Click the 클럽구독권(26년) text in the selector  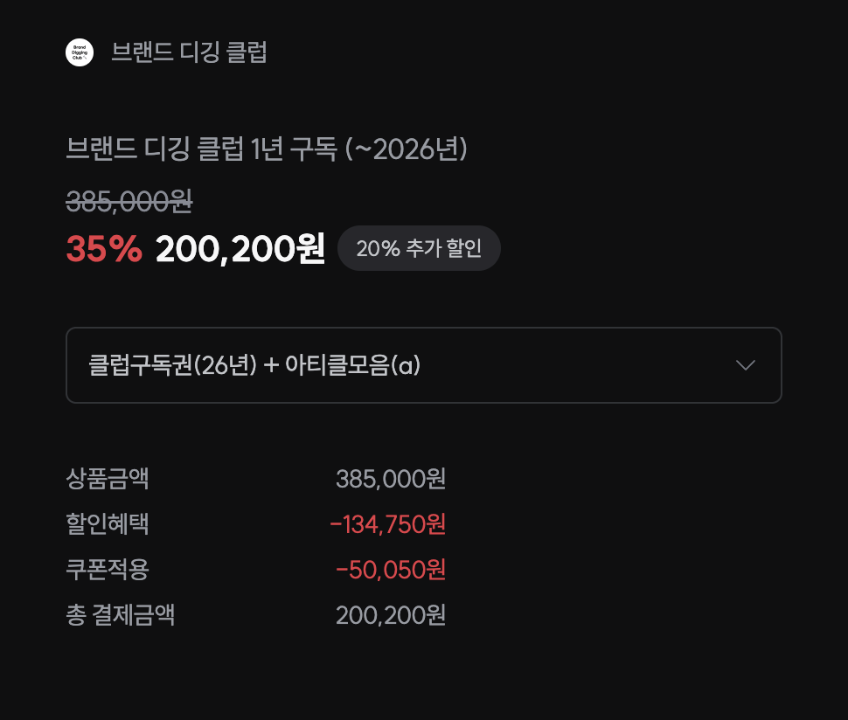(173, 365)
